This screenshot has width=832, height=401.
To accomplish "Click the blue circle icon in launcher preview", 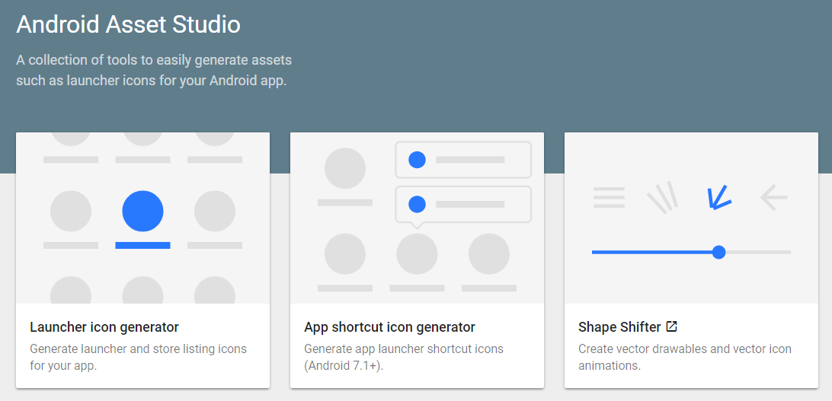I will (x=142, y=211).
